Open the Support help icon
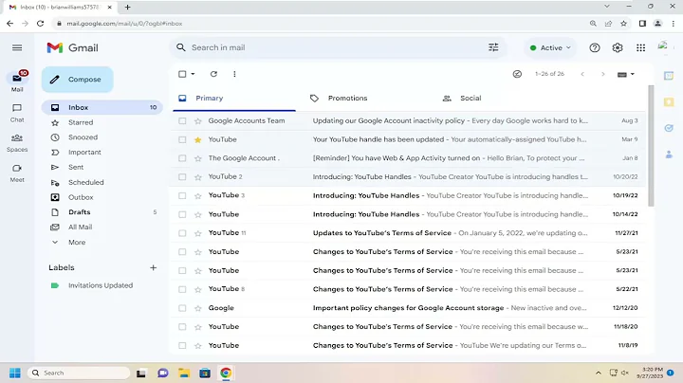Image resolution: width=683 pixels, height=383 pixels. (595, 47)
